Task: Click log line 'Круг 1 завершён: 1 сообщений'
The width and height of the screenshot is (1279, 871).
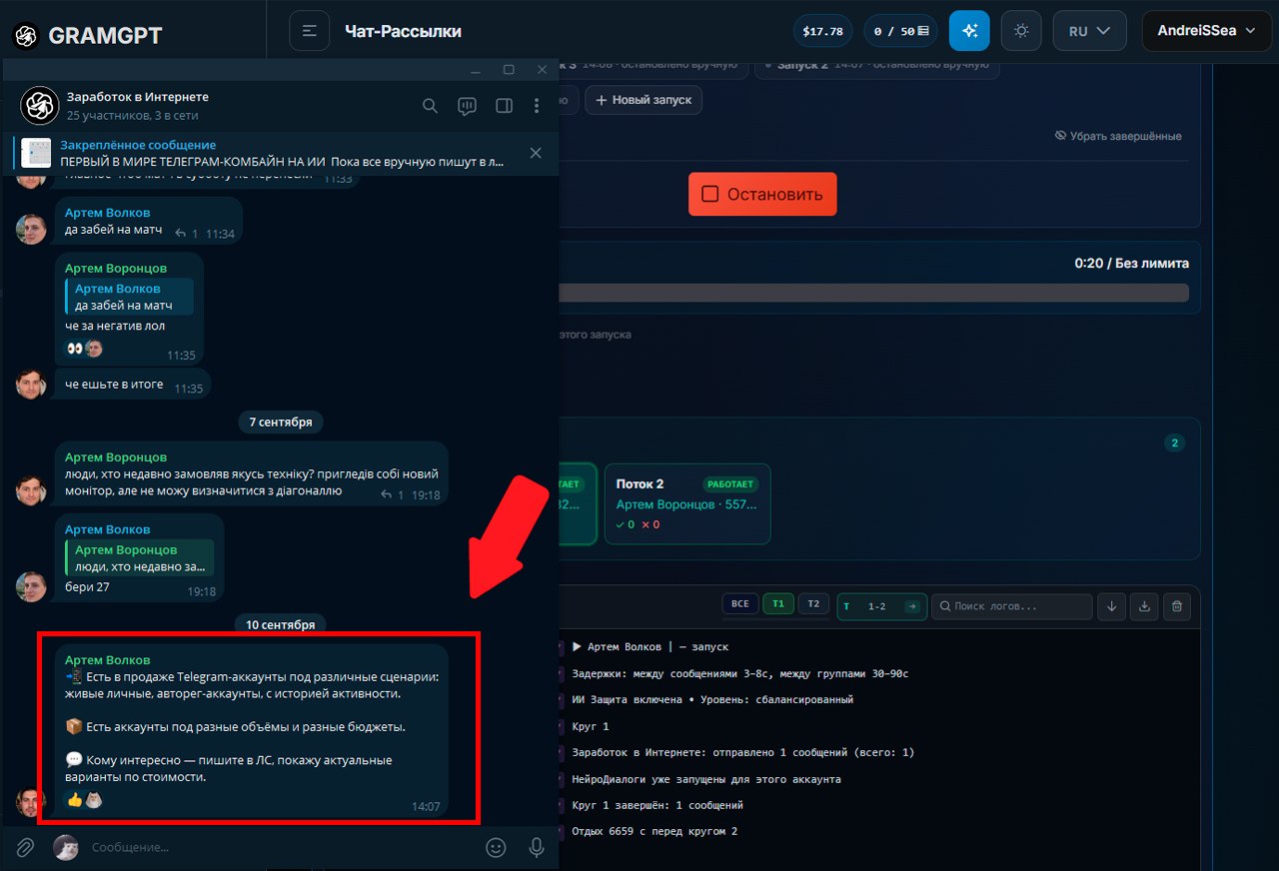Action: pyautogui.click(x=657, y=805)
